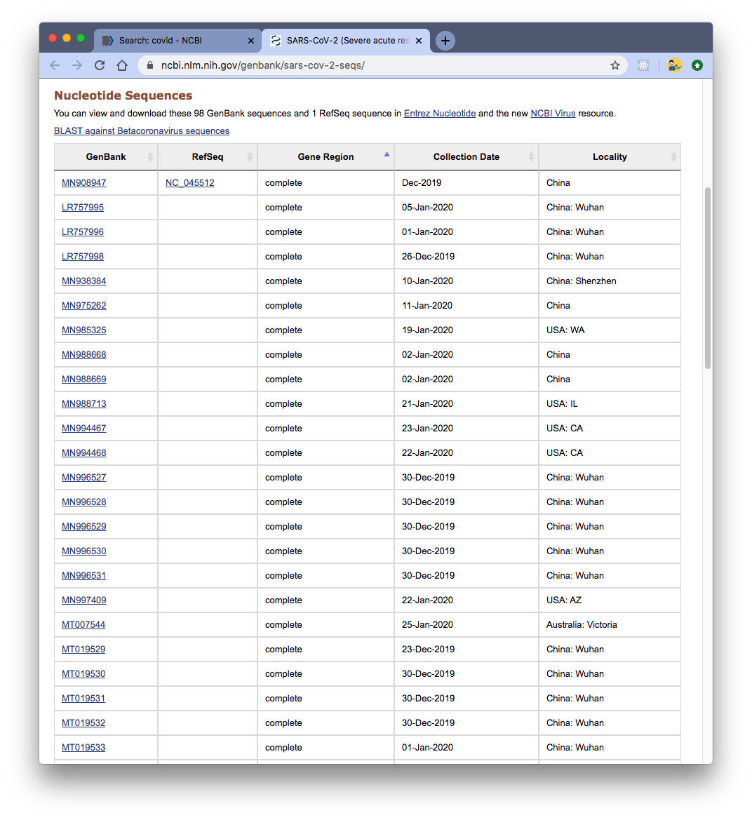The image size is (752, 820).
Task: Open GenBank record MT019533
Action: point(83,748)
